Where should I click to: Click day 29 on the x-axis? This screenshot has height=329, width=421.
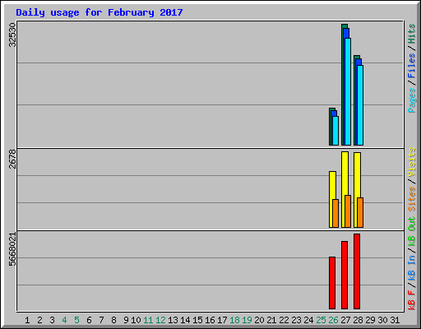click(370, 320)
